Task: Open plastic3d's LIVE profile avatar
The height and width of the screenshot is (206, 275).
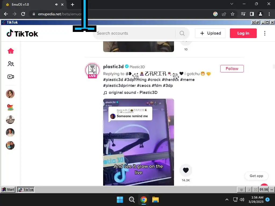Action: [x=92, y=70]
